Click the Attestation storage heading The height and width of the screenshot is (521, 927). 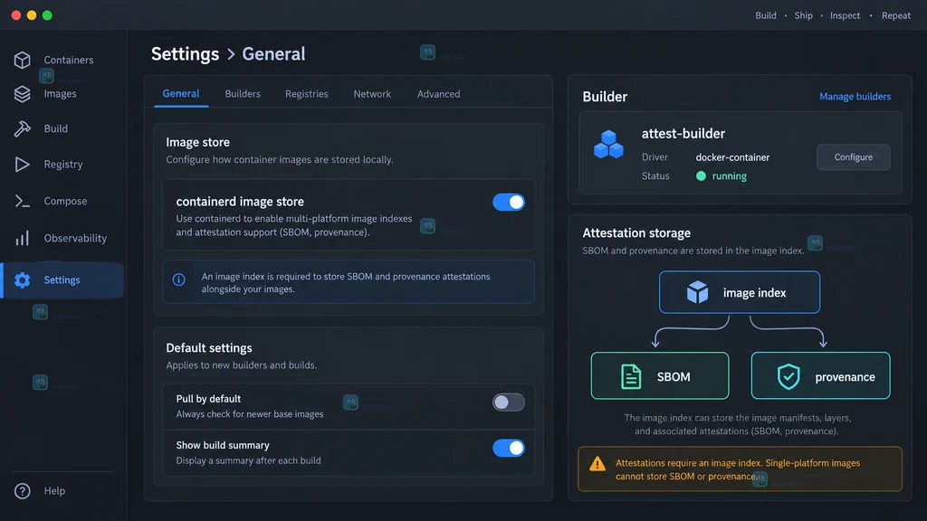click(x=636, y=232)
